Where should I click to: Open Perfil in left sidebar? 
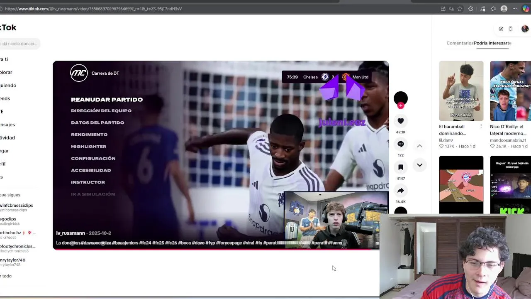tap(2, 164)
